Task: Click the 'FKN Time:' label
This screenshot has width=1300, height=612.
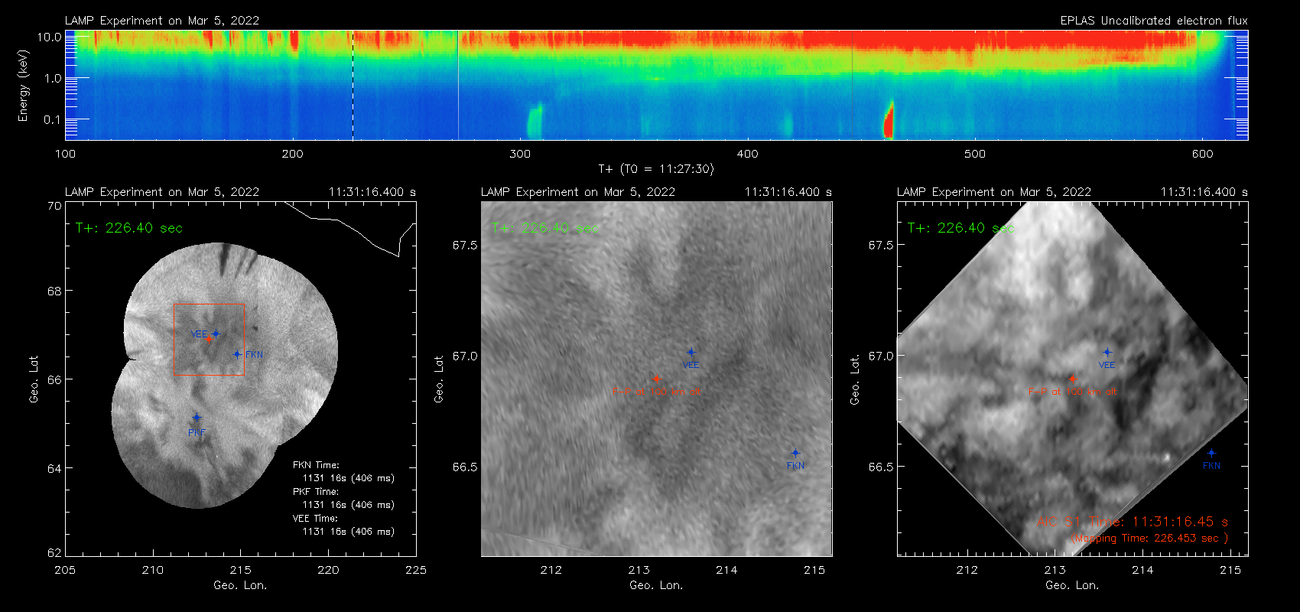Action: pyautogui.click(x=316, y=465)
